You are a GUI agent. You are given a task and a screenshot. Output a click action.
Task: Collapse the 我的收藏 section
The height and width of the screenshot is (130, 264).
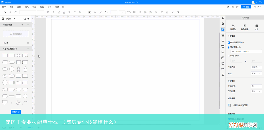3,25
